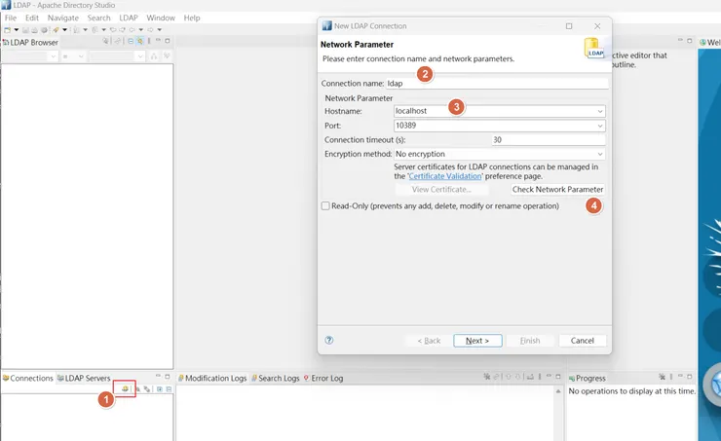Image resolution: width=721 pixels, height=441 pixels.
Task: Open the first quick search dropdown in LDAP Browser
Action: coord(54,56)
